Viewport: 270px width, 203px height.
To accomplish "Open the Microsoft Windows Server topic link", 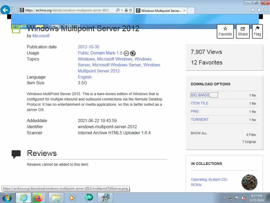I will pos(117,65).
